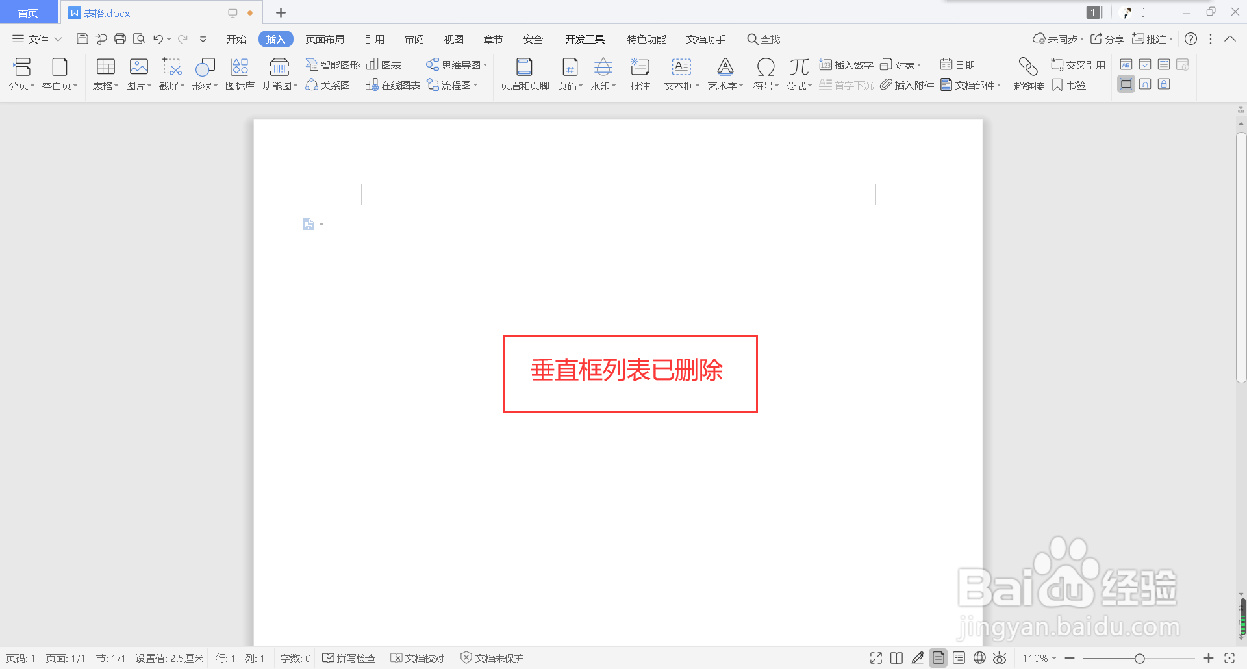1247x669 pixels.
Task: Open the 图标库 icon library
Action: pos(240,74)
